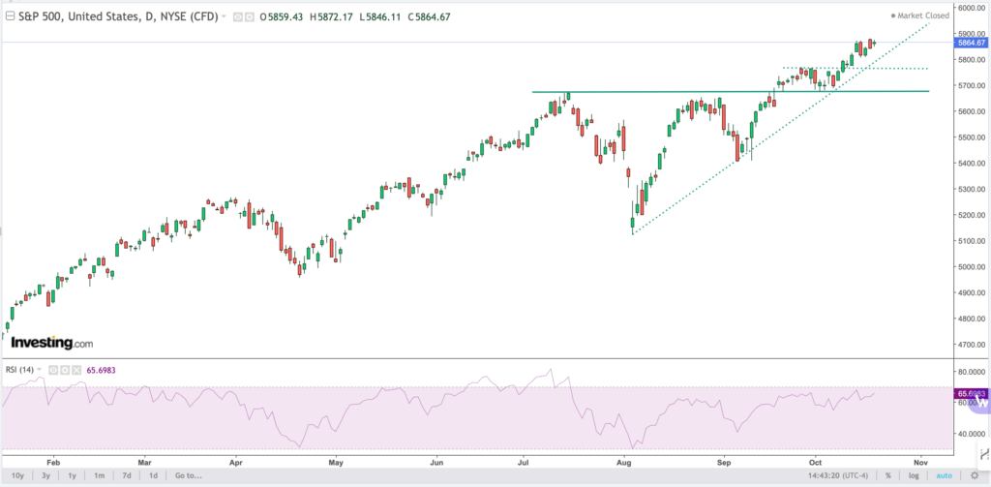Set chart range to 1d

pos(153,475)
